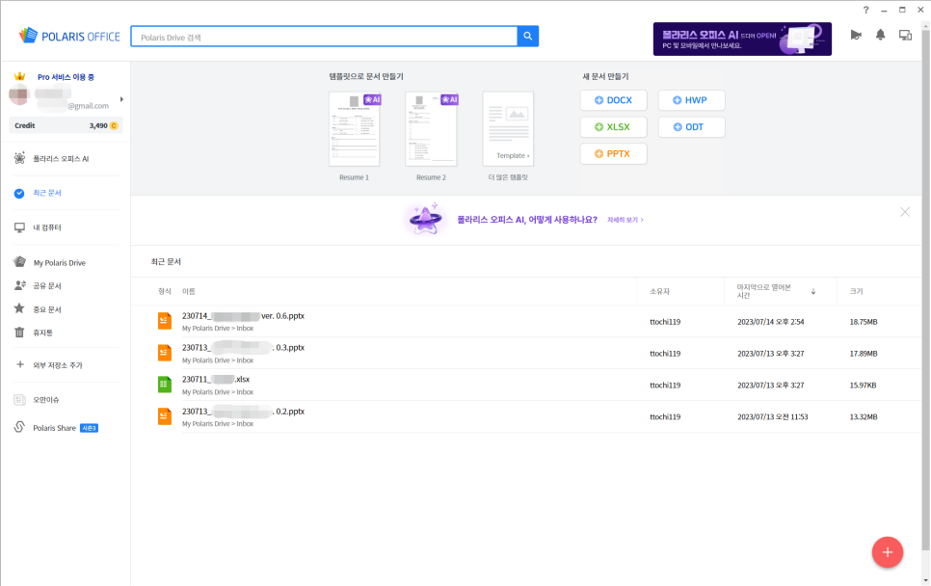Click the green xlsx file icon
The height and width of the screenshot is (586, 931).
165,385
